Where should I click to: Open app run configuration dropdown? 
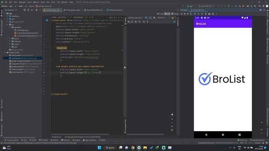(x=191, y=6)
